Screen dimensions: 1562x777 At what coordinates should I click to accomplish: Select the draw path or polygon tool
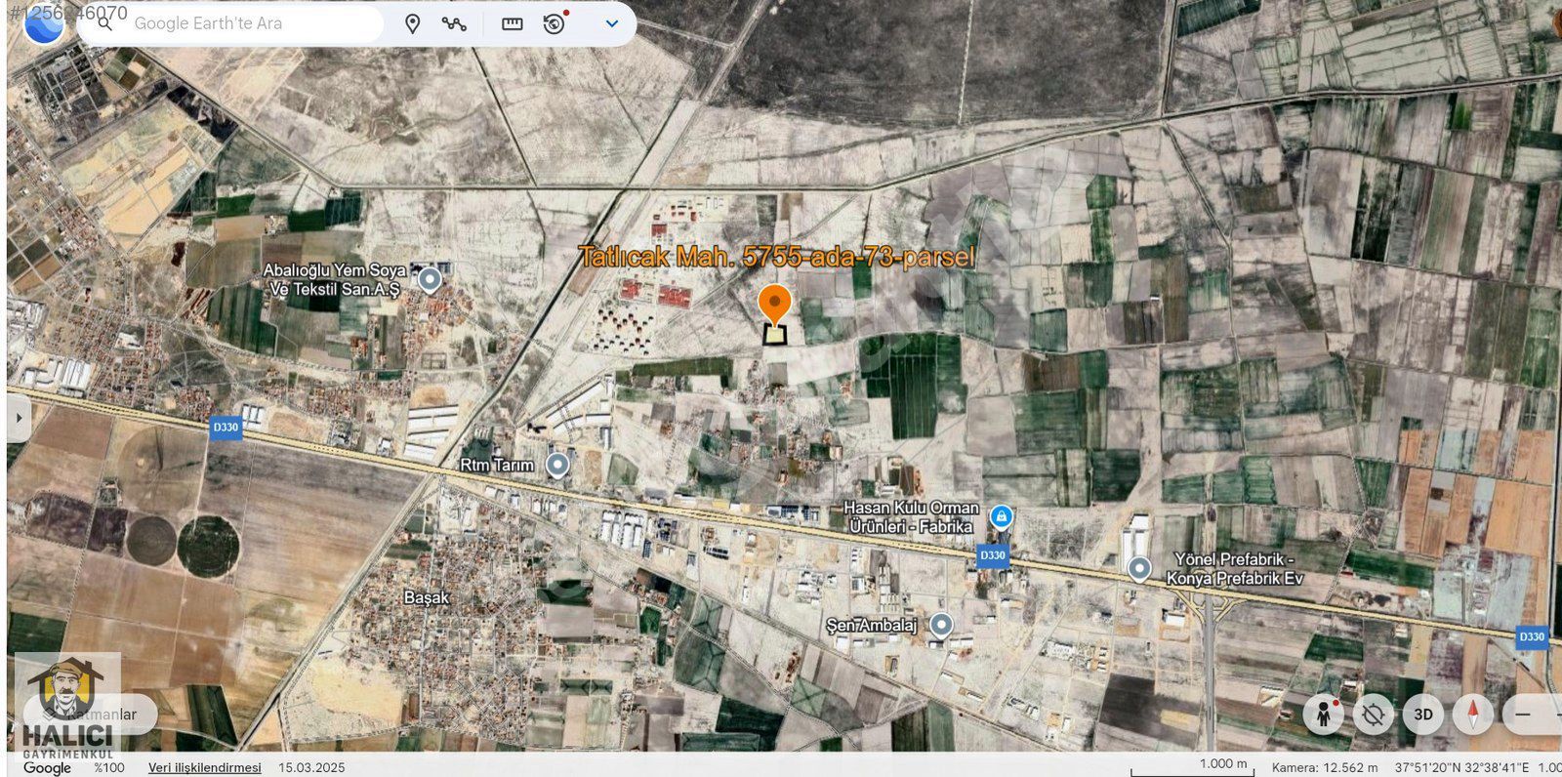pyautogui.click(x=454, y=23)
